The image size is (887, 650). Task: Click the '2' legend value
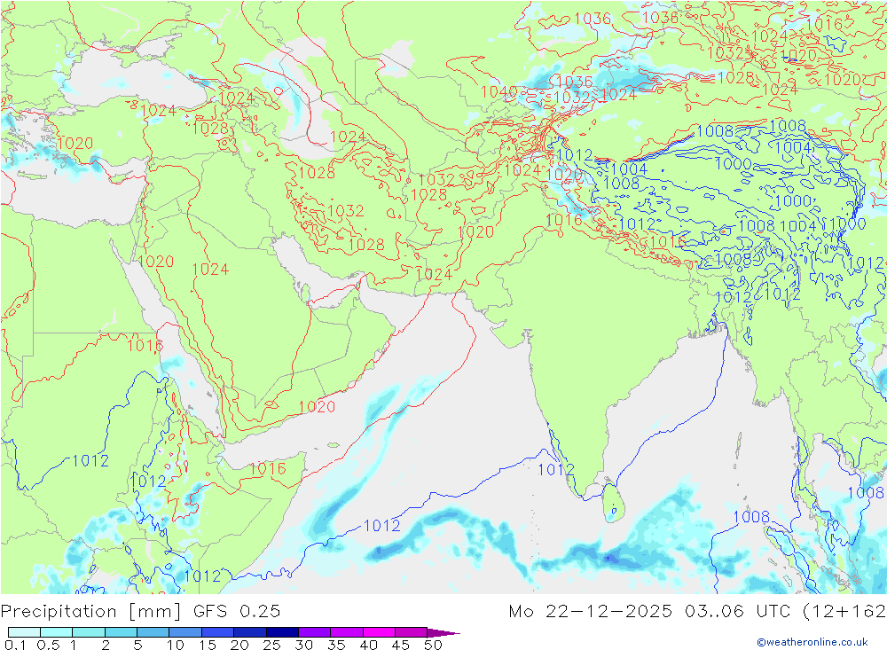[x=106, y=645]
